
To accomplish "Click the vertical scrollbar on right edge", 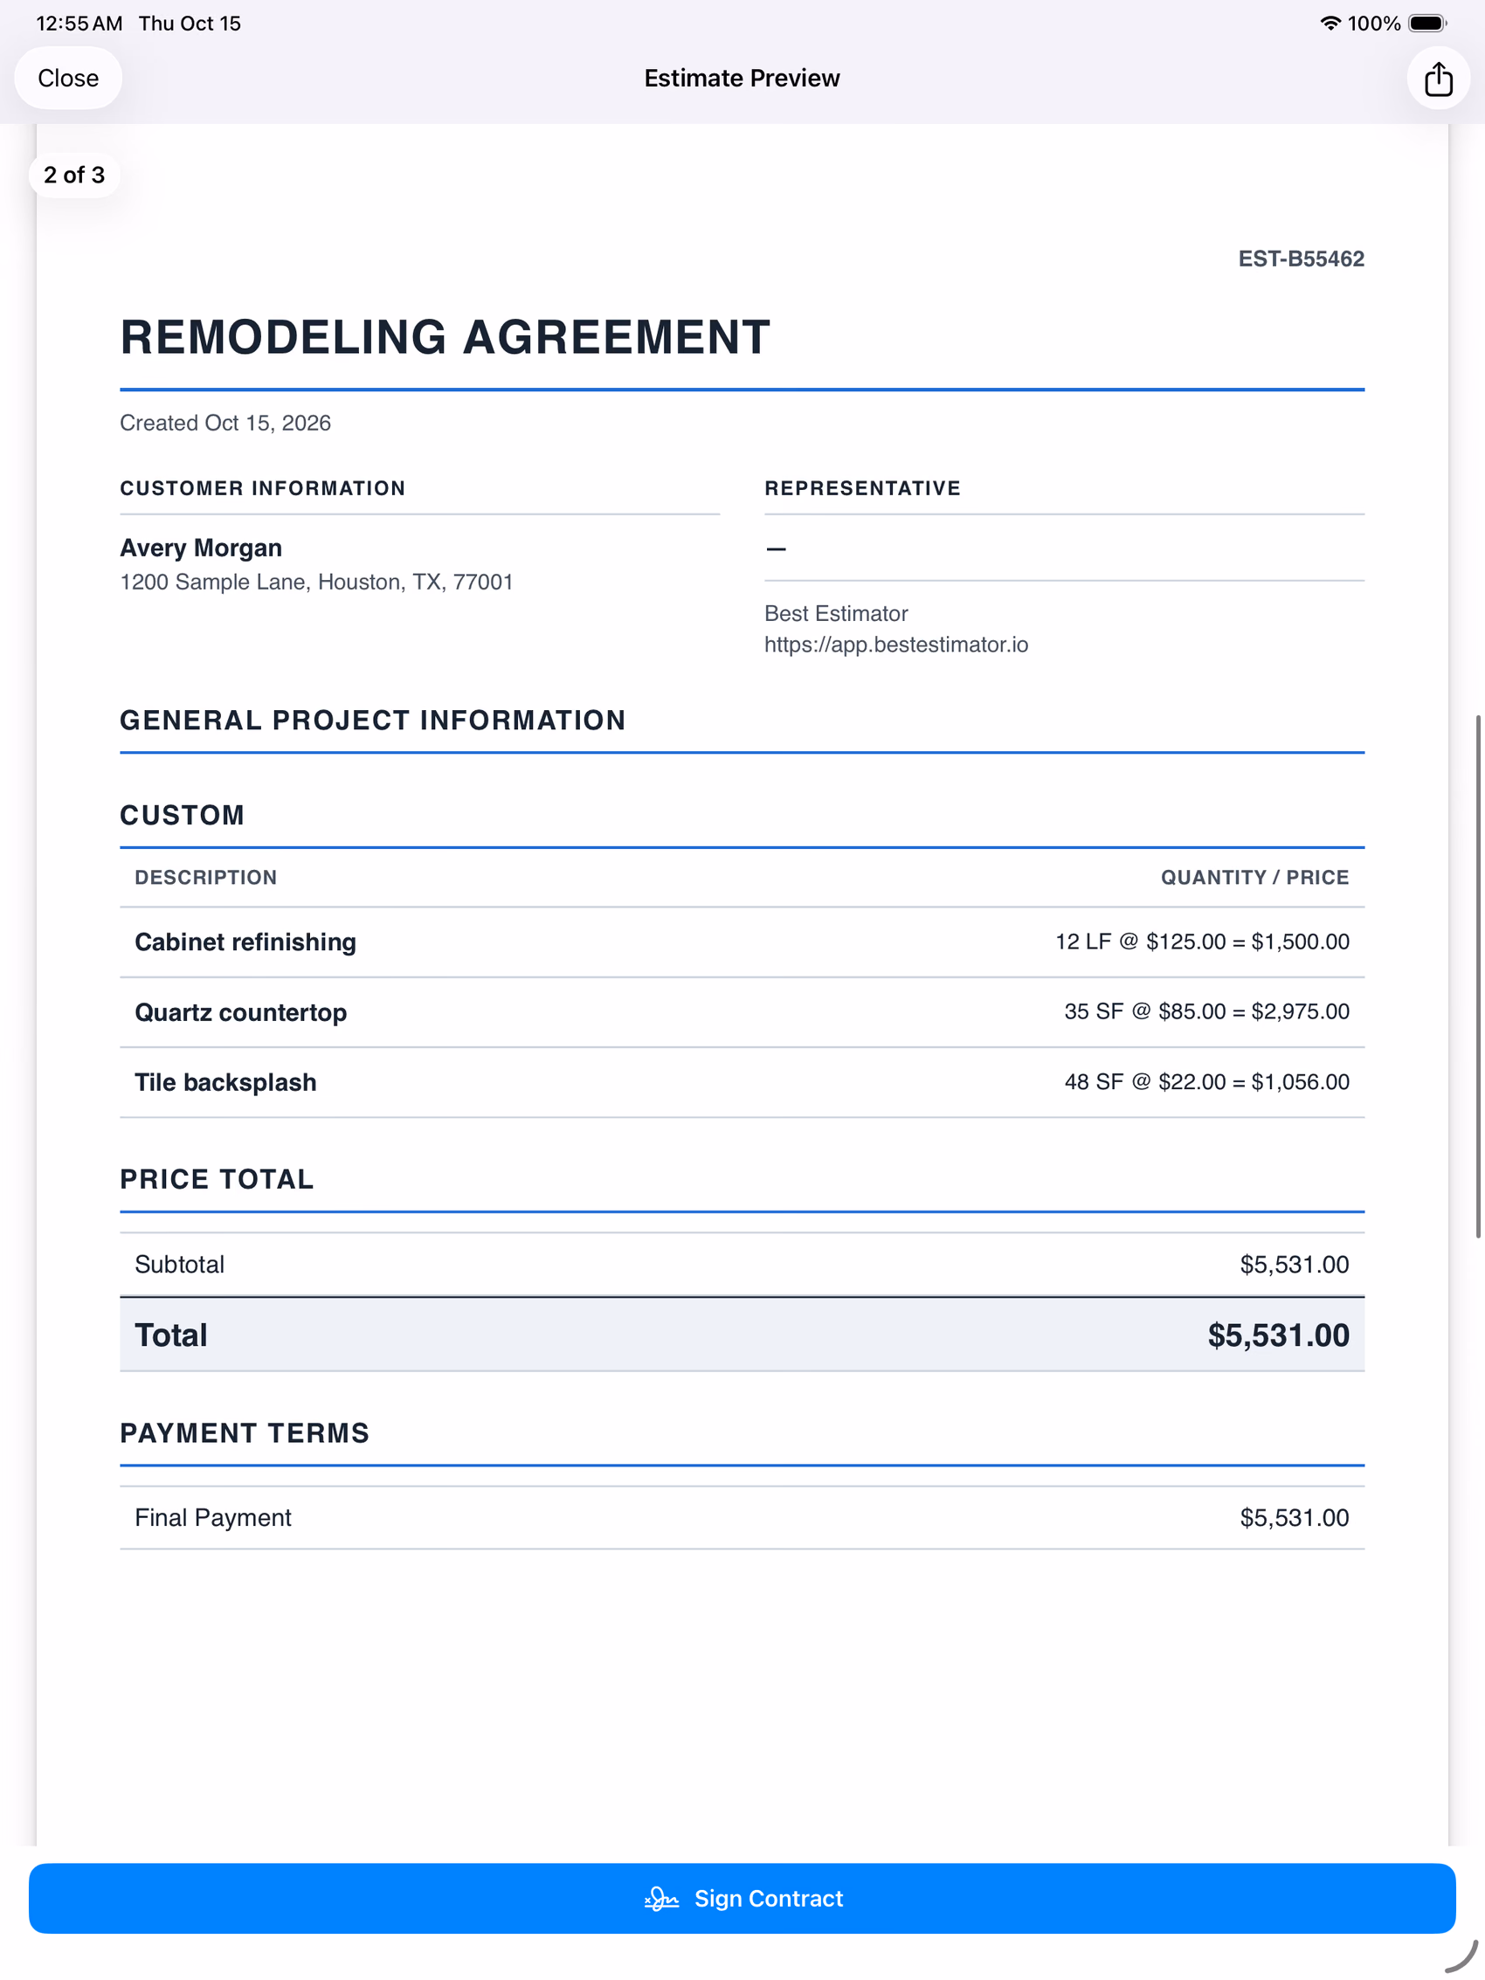I will pos(1479,976).
